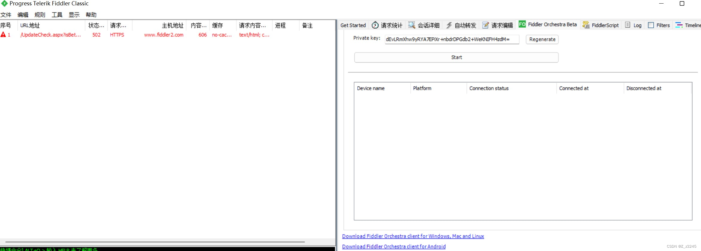
Task: Toggle the Filters checkbox icon
Action: (x=651, y=25)
